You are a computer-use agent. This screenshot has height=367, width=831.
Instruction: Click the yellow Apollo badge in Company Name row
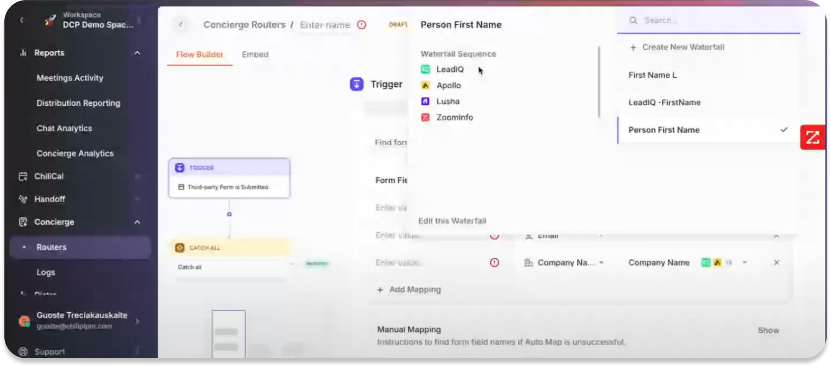click(x=717, y=263)
